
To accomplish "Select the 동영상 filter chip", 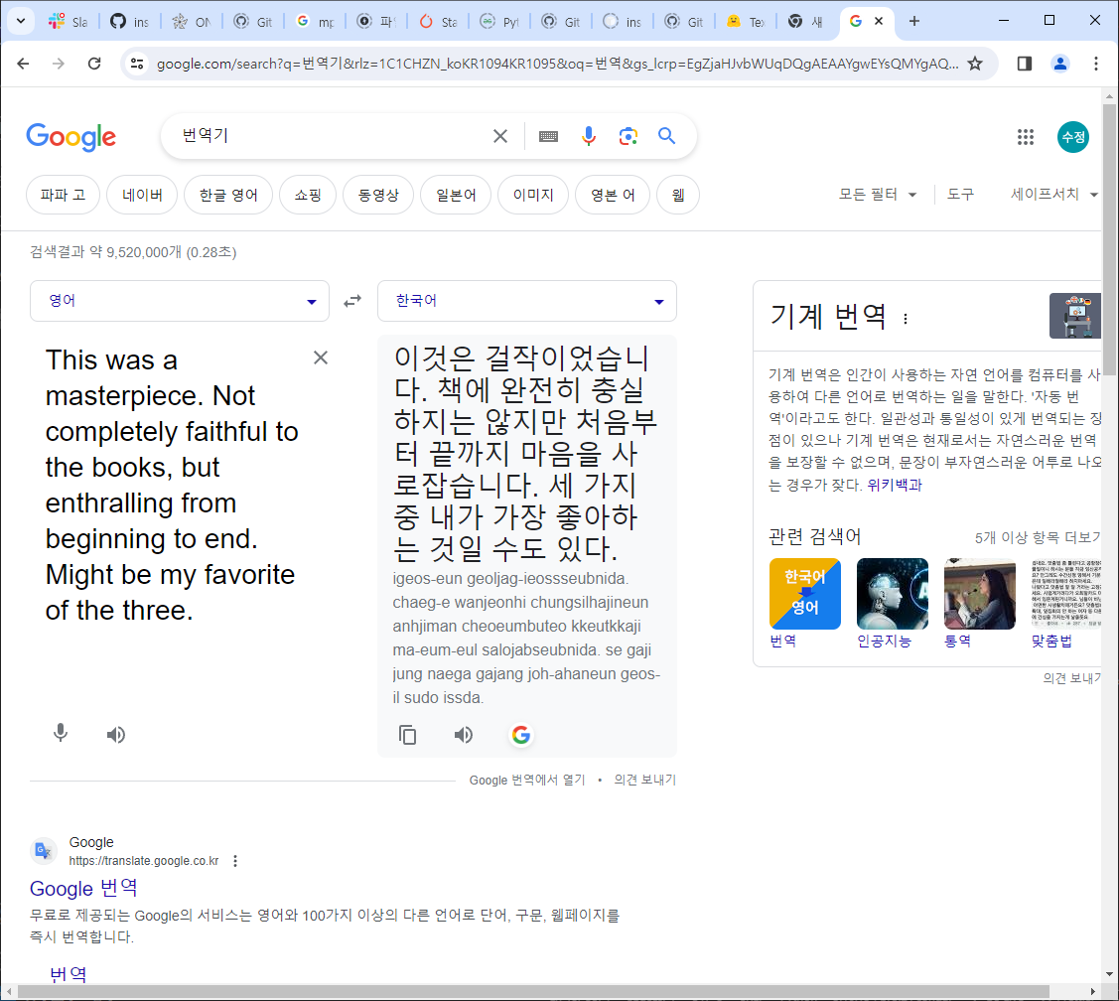I will point(378,195).
